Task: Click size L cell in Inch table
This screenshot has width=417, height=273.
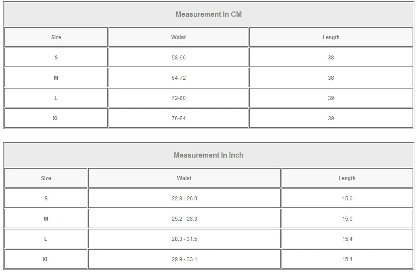Action: point(46,239)
